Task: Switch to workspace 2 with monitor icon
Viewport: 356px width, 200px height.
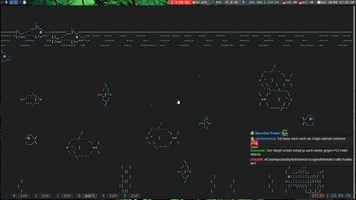Action: coord(14,2)
